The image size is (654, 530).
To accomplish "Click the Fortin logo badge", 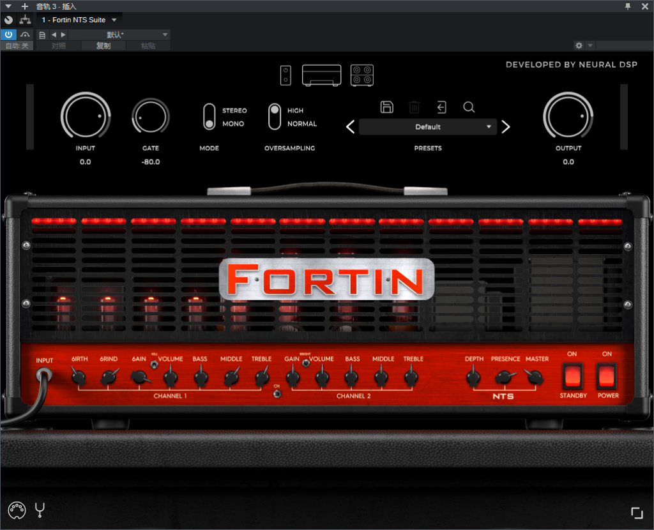I will 327,279.
